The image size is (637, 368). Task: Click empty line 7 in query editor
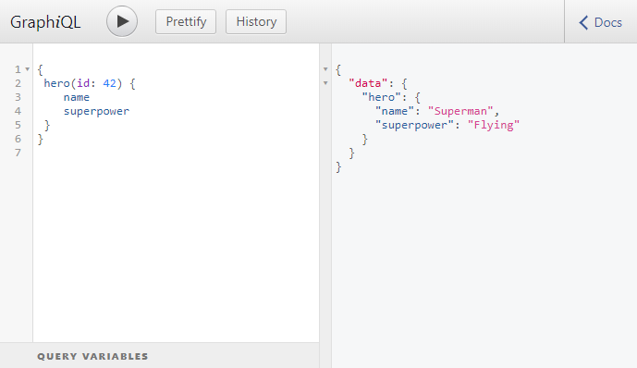click(x=176, y=153)
